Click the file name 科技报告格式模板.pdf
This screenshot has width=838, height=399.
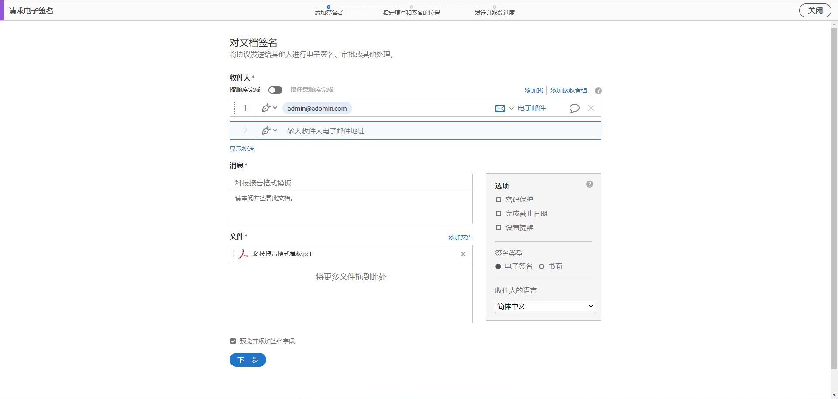click(x=282, y=254)
